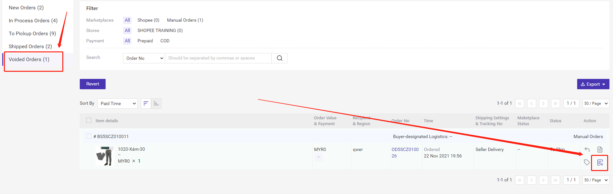The width and height of the screenshot is (613, 194).
Task: Tick the select-all checkbox beside Item details
Action: (89, 120)
